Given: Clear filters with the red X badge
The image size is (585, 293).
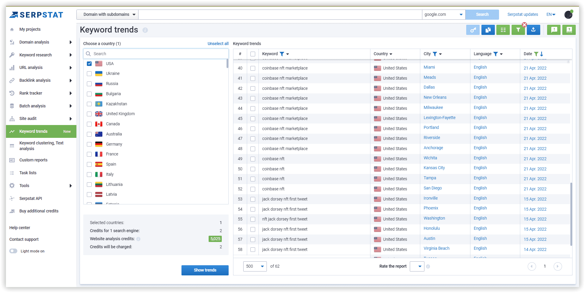Looking at the screenshot, I should [x=524, y=25].
